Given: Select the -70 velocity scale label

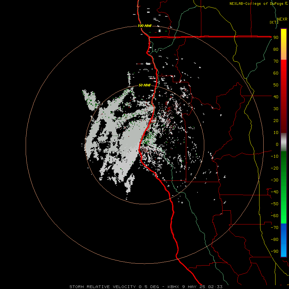Looking at the screenshot, I should pos(275,228).
